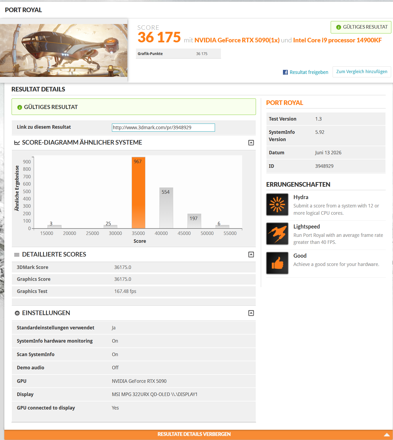Click the Graphics Score row label
Image resolution: width=393 pixels, height=440 pixels.
pos(34,279)
